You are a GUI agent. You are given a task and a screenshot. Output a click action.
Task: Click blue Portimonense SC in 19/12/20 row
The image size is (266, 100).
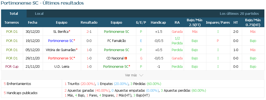point(61,41)
